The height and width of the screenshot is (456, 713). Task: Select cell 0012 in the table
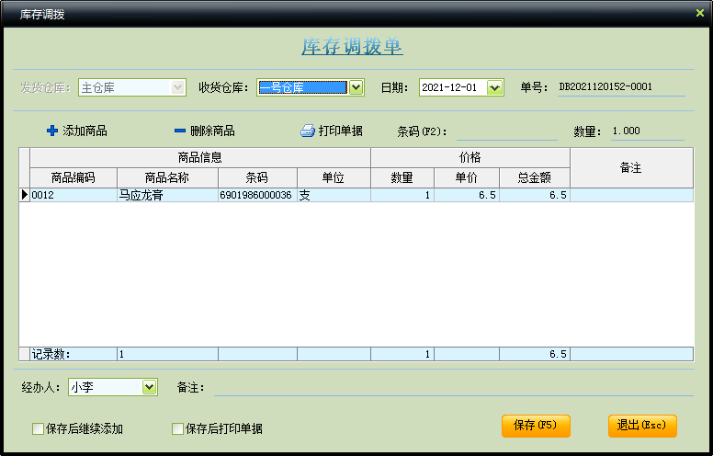[x=74, y=195]
